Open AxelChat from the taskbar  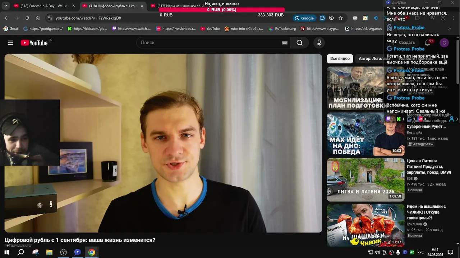(x=77, y=252)
